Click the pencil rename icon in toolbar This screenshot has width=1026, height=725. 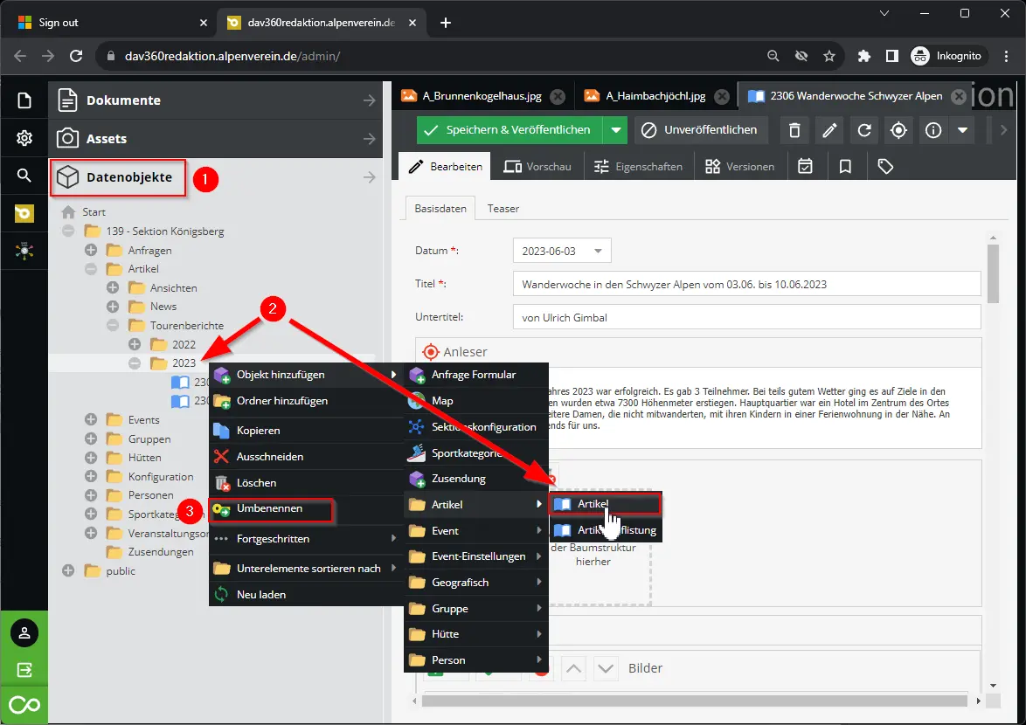pyautogui.click(x=828, y=131)
